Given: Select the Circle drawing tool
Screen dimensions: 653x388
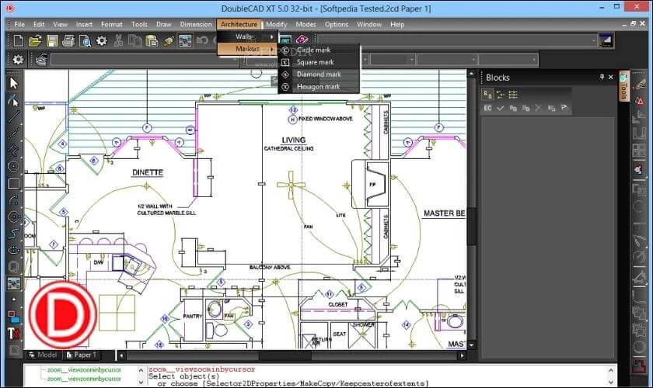Looking at the screenshot, I should point(14,166).
